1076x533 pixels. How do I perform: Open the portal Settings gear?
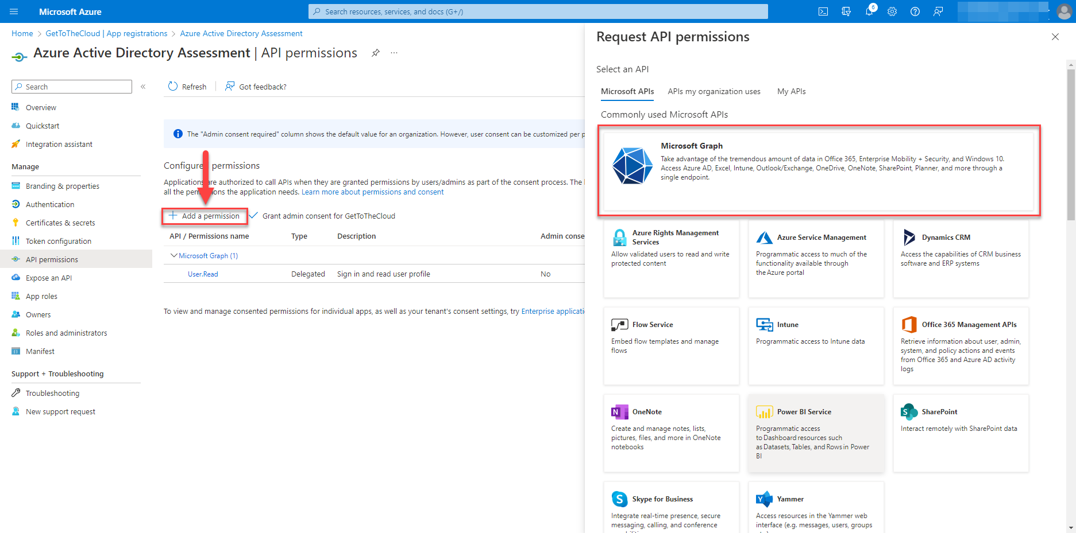(892, 11)
